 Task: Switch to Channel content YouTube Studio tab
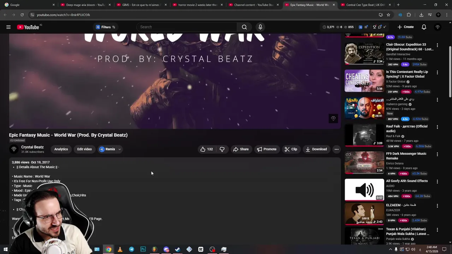pos(254,5)
